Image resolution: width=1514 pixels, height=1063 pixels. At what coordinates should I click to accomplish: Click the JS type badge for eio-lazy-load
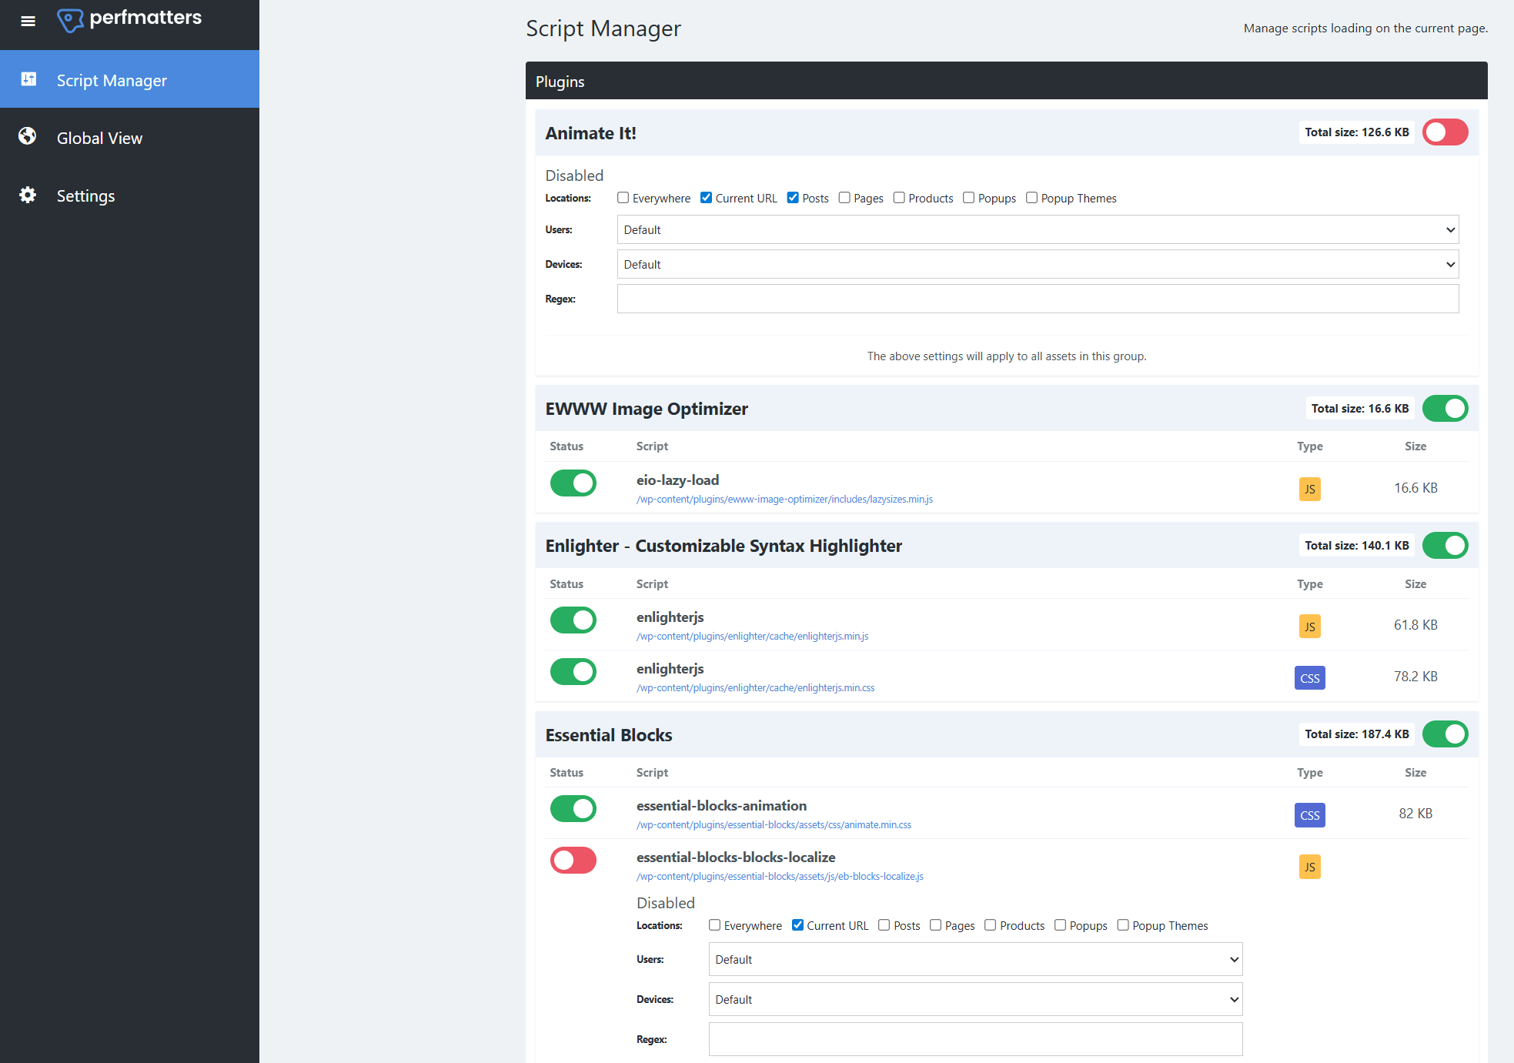[x=1309, y=489]
